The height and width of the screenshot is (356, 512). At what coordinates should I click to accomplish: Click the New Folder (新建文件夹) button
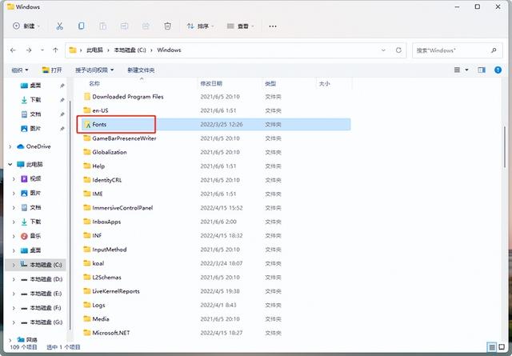click(x=141, y=70)
